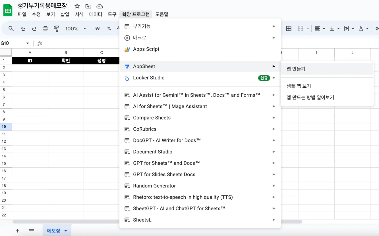Click the vertical align icon
Viewport: 379px width, 236px height.
[x=332, y=29]
